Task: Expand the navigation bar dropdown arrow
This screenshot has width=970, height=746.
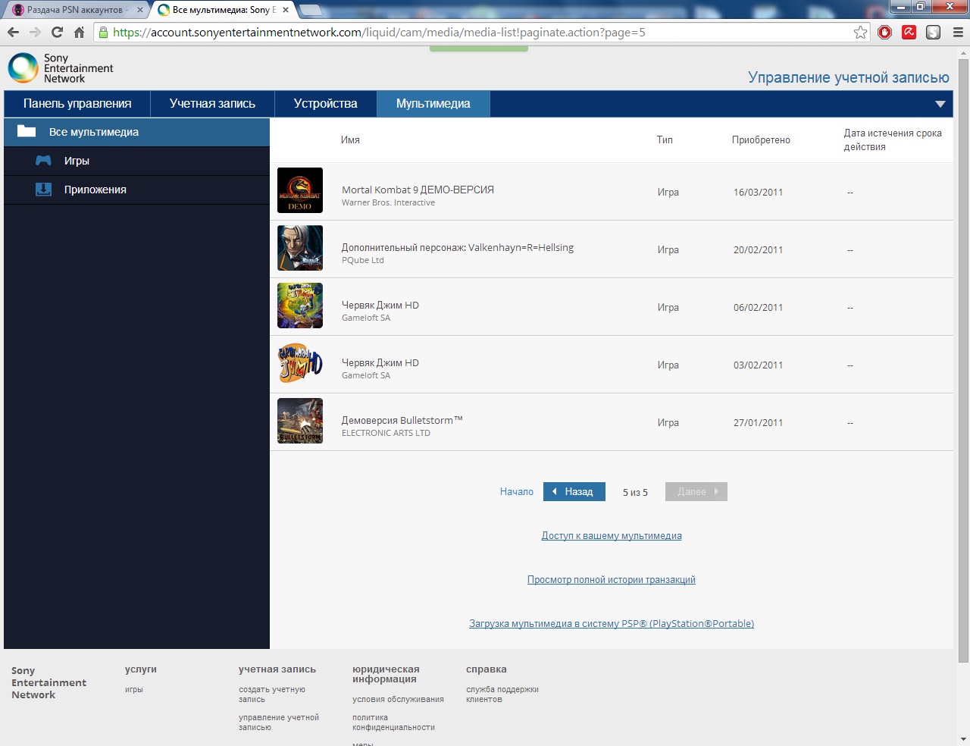Action: click(940, 104)
